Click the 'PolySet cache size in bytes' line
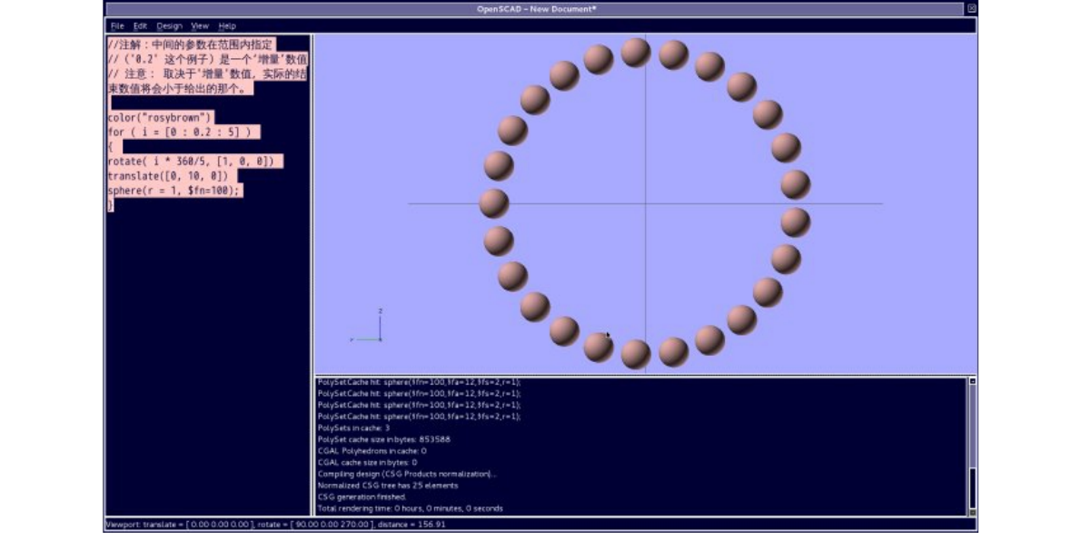The image size is (1081, 550). (384, 439)
